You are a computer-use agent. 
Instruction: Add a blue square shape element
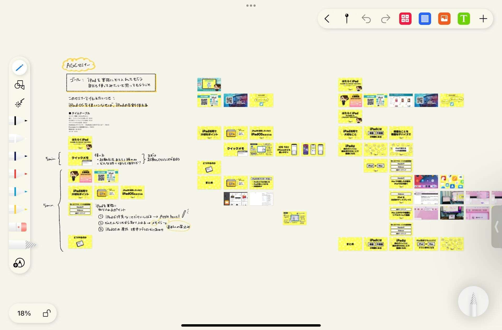[425, 19]
